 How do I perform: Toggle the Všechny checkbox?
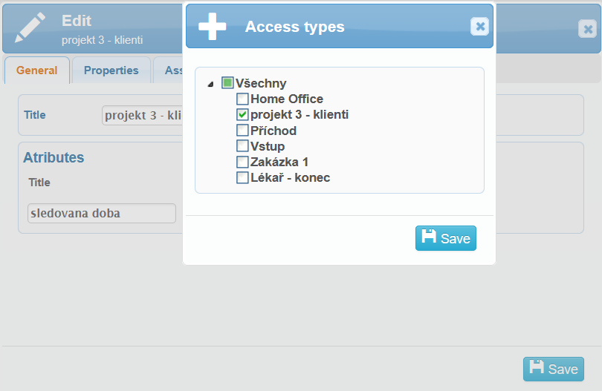tap(227, 83)
